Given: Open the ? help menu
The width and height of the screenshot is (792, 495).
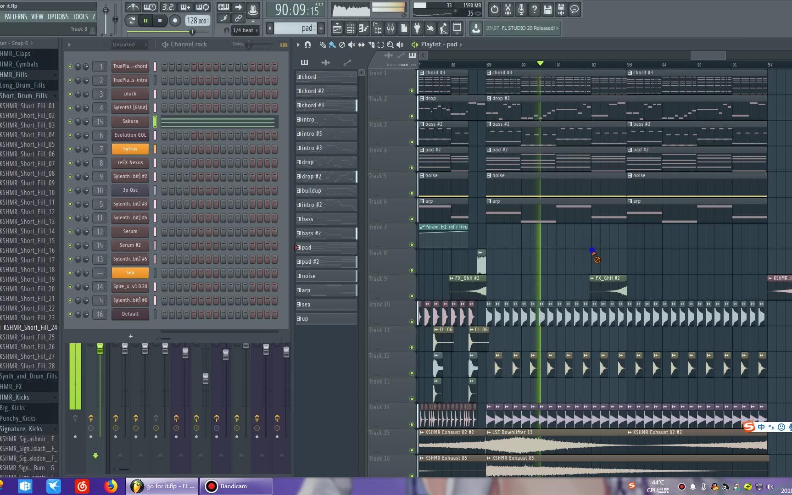Looking at the screenshot, I should [x=94, y=17].
